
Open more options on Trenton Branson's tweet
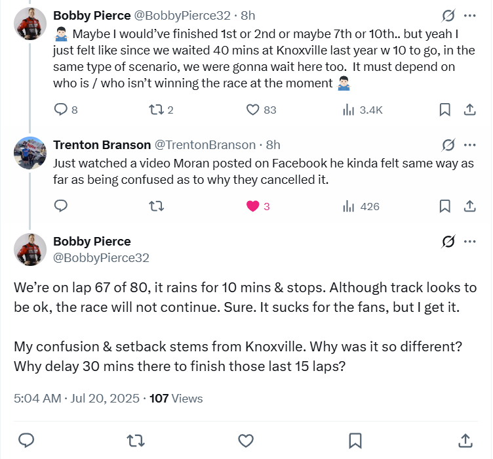click(469, 145)
